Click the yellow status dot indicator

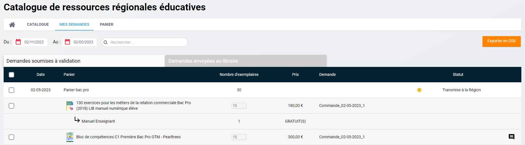click(x=419, y=90)
